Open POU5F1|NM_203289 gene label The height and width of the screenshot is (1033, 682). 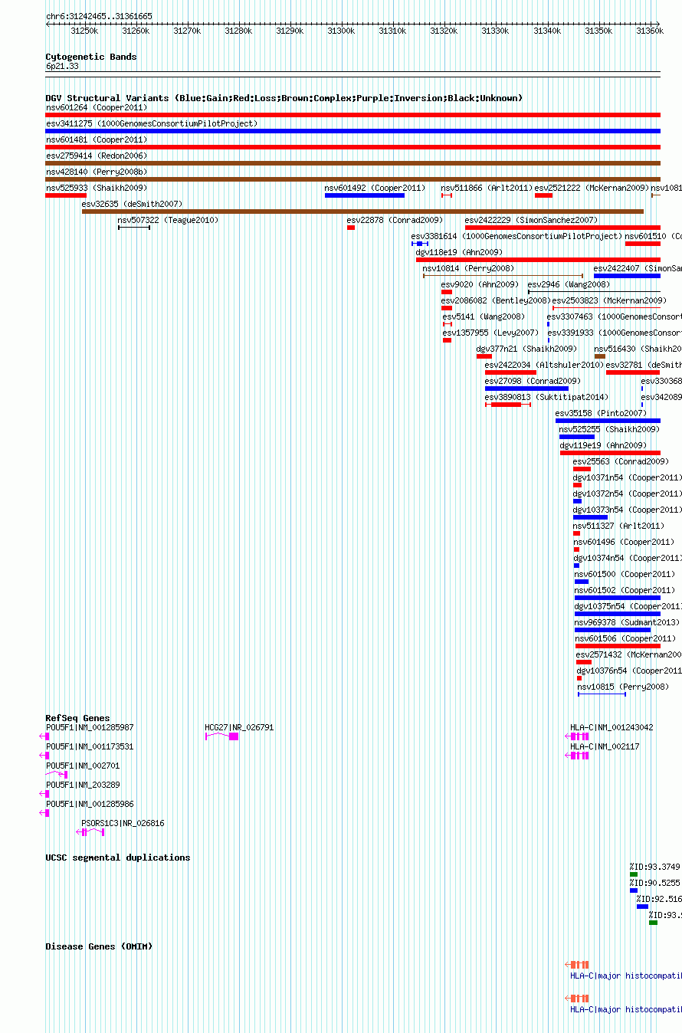pos(83,785)
